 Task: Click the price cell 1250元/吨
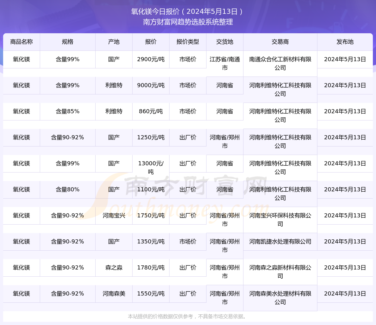151,137
